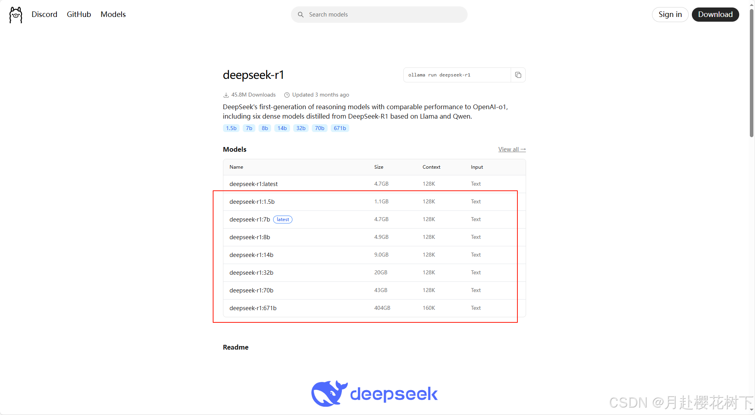The width and height of the screenshot is (755, 415).
Task: Click the Updated 3 months ago text
Action: pos(320,95)
